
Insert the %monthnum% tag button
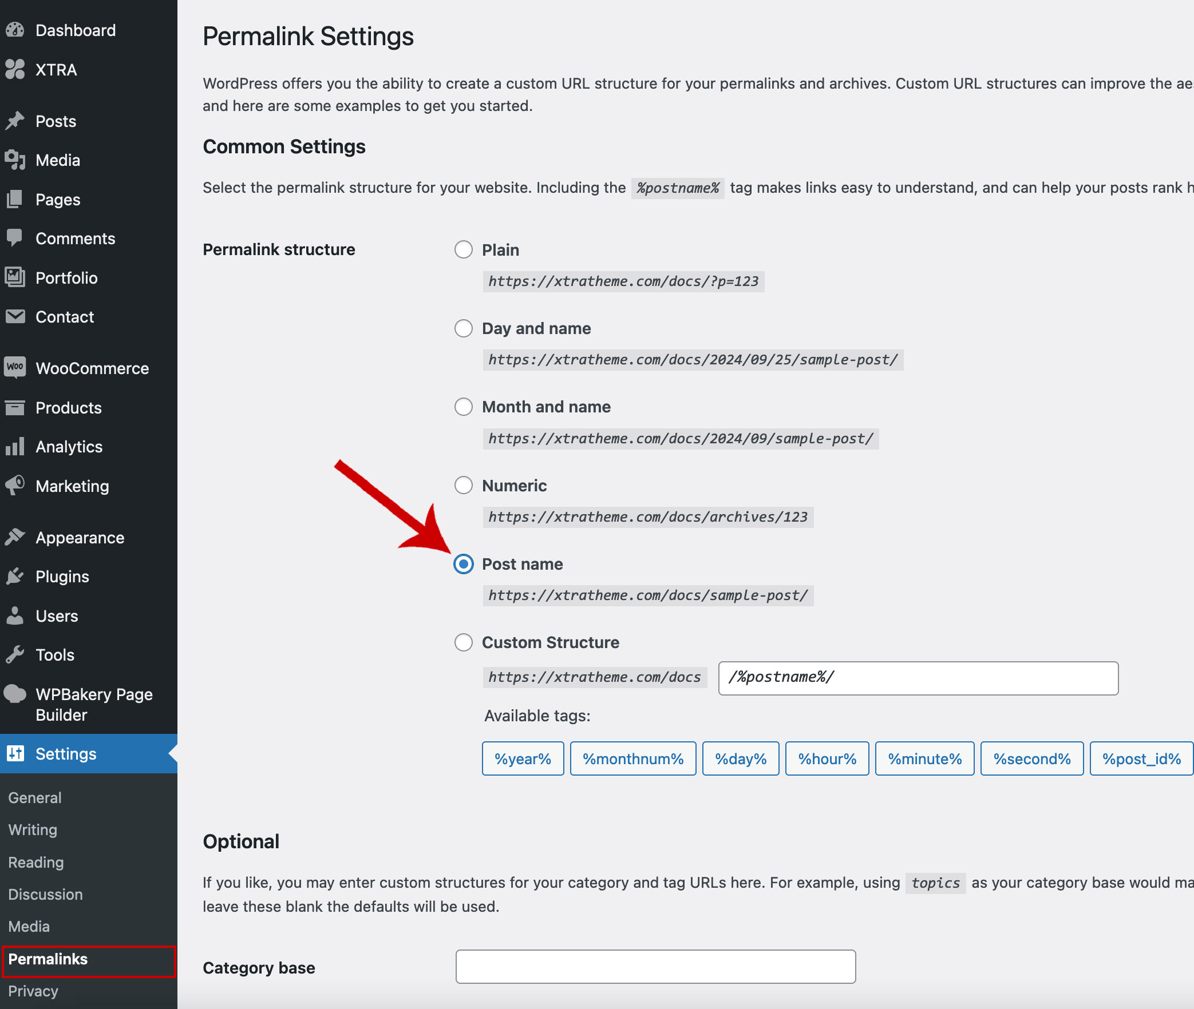[633, 758]
